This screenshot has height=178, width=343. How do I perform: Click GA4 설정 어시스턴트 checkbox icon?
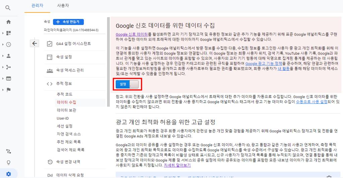click(50, 44)
